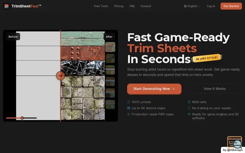
Task: Click the green painted wood trim strip
Action: coord(83,39)
